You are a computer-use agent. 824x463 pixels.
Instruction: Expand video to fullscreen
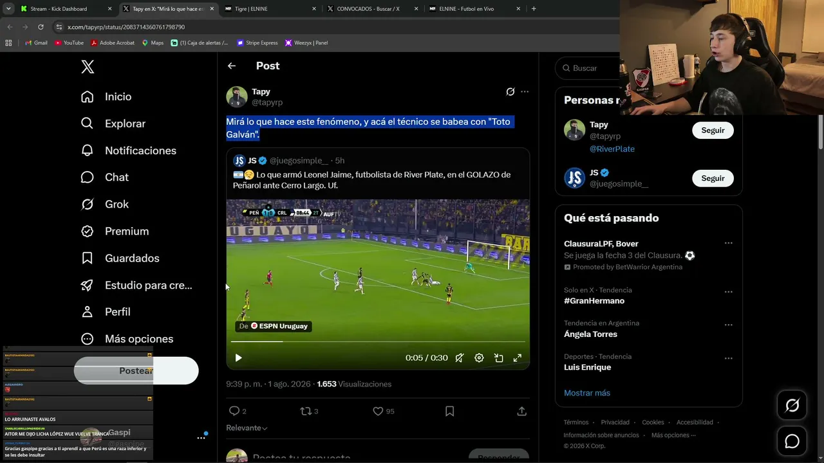[x=517, y=358]
